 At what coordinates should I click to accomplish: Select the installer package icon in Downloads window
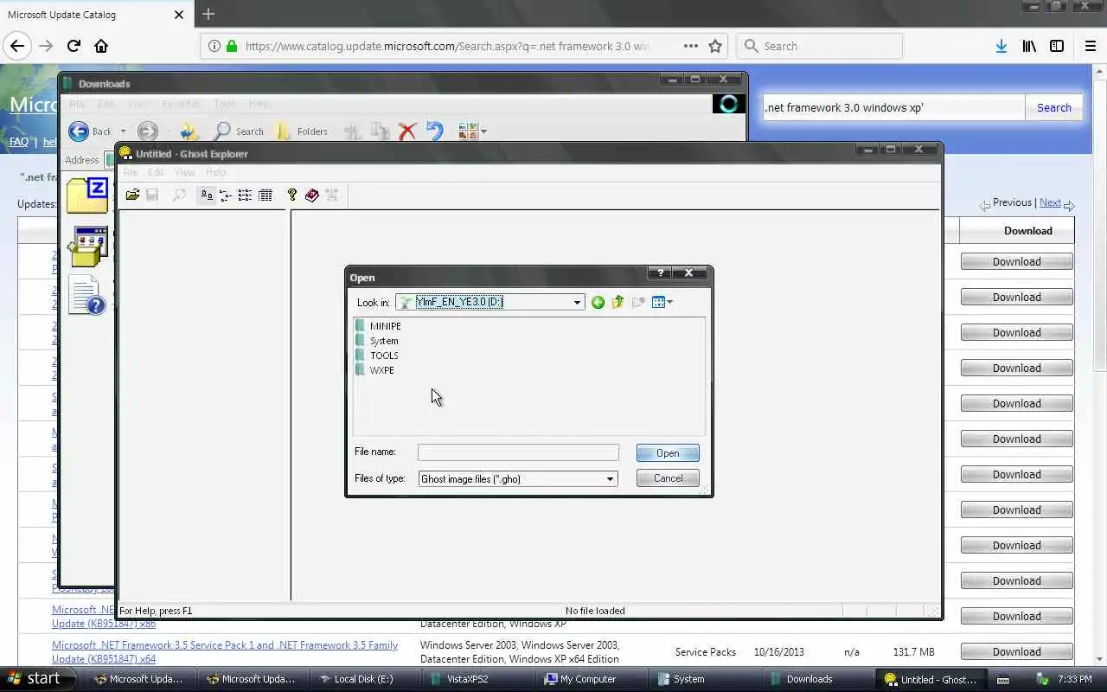pyautogui.click(x=87, y=247)
